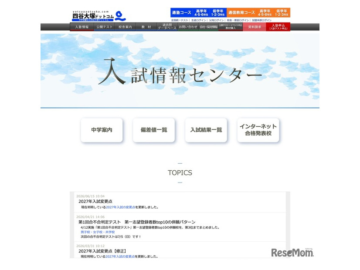This screenshot has width=360, height=270.
Task: Go to 公開テスト in the navigation bar
Action: tap(104, 27)
